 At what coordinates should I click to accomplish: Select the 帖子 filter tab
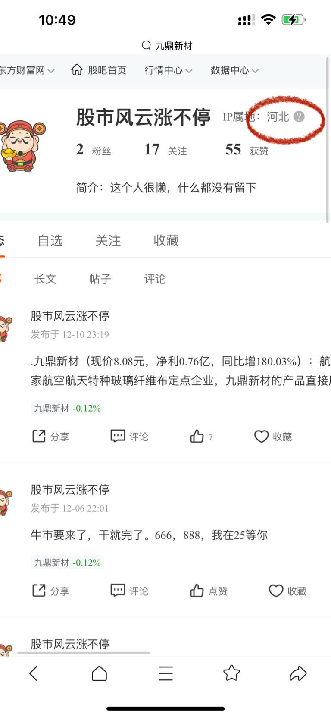(x=100, y=279)
